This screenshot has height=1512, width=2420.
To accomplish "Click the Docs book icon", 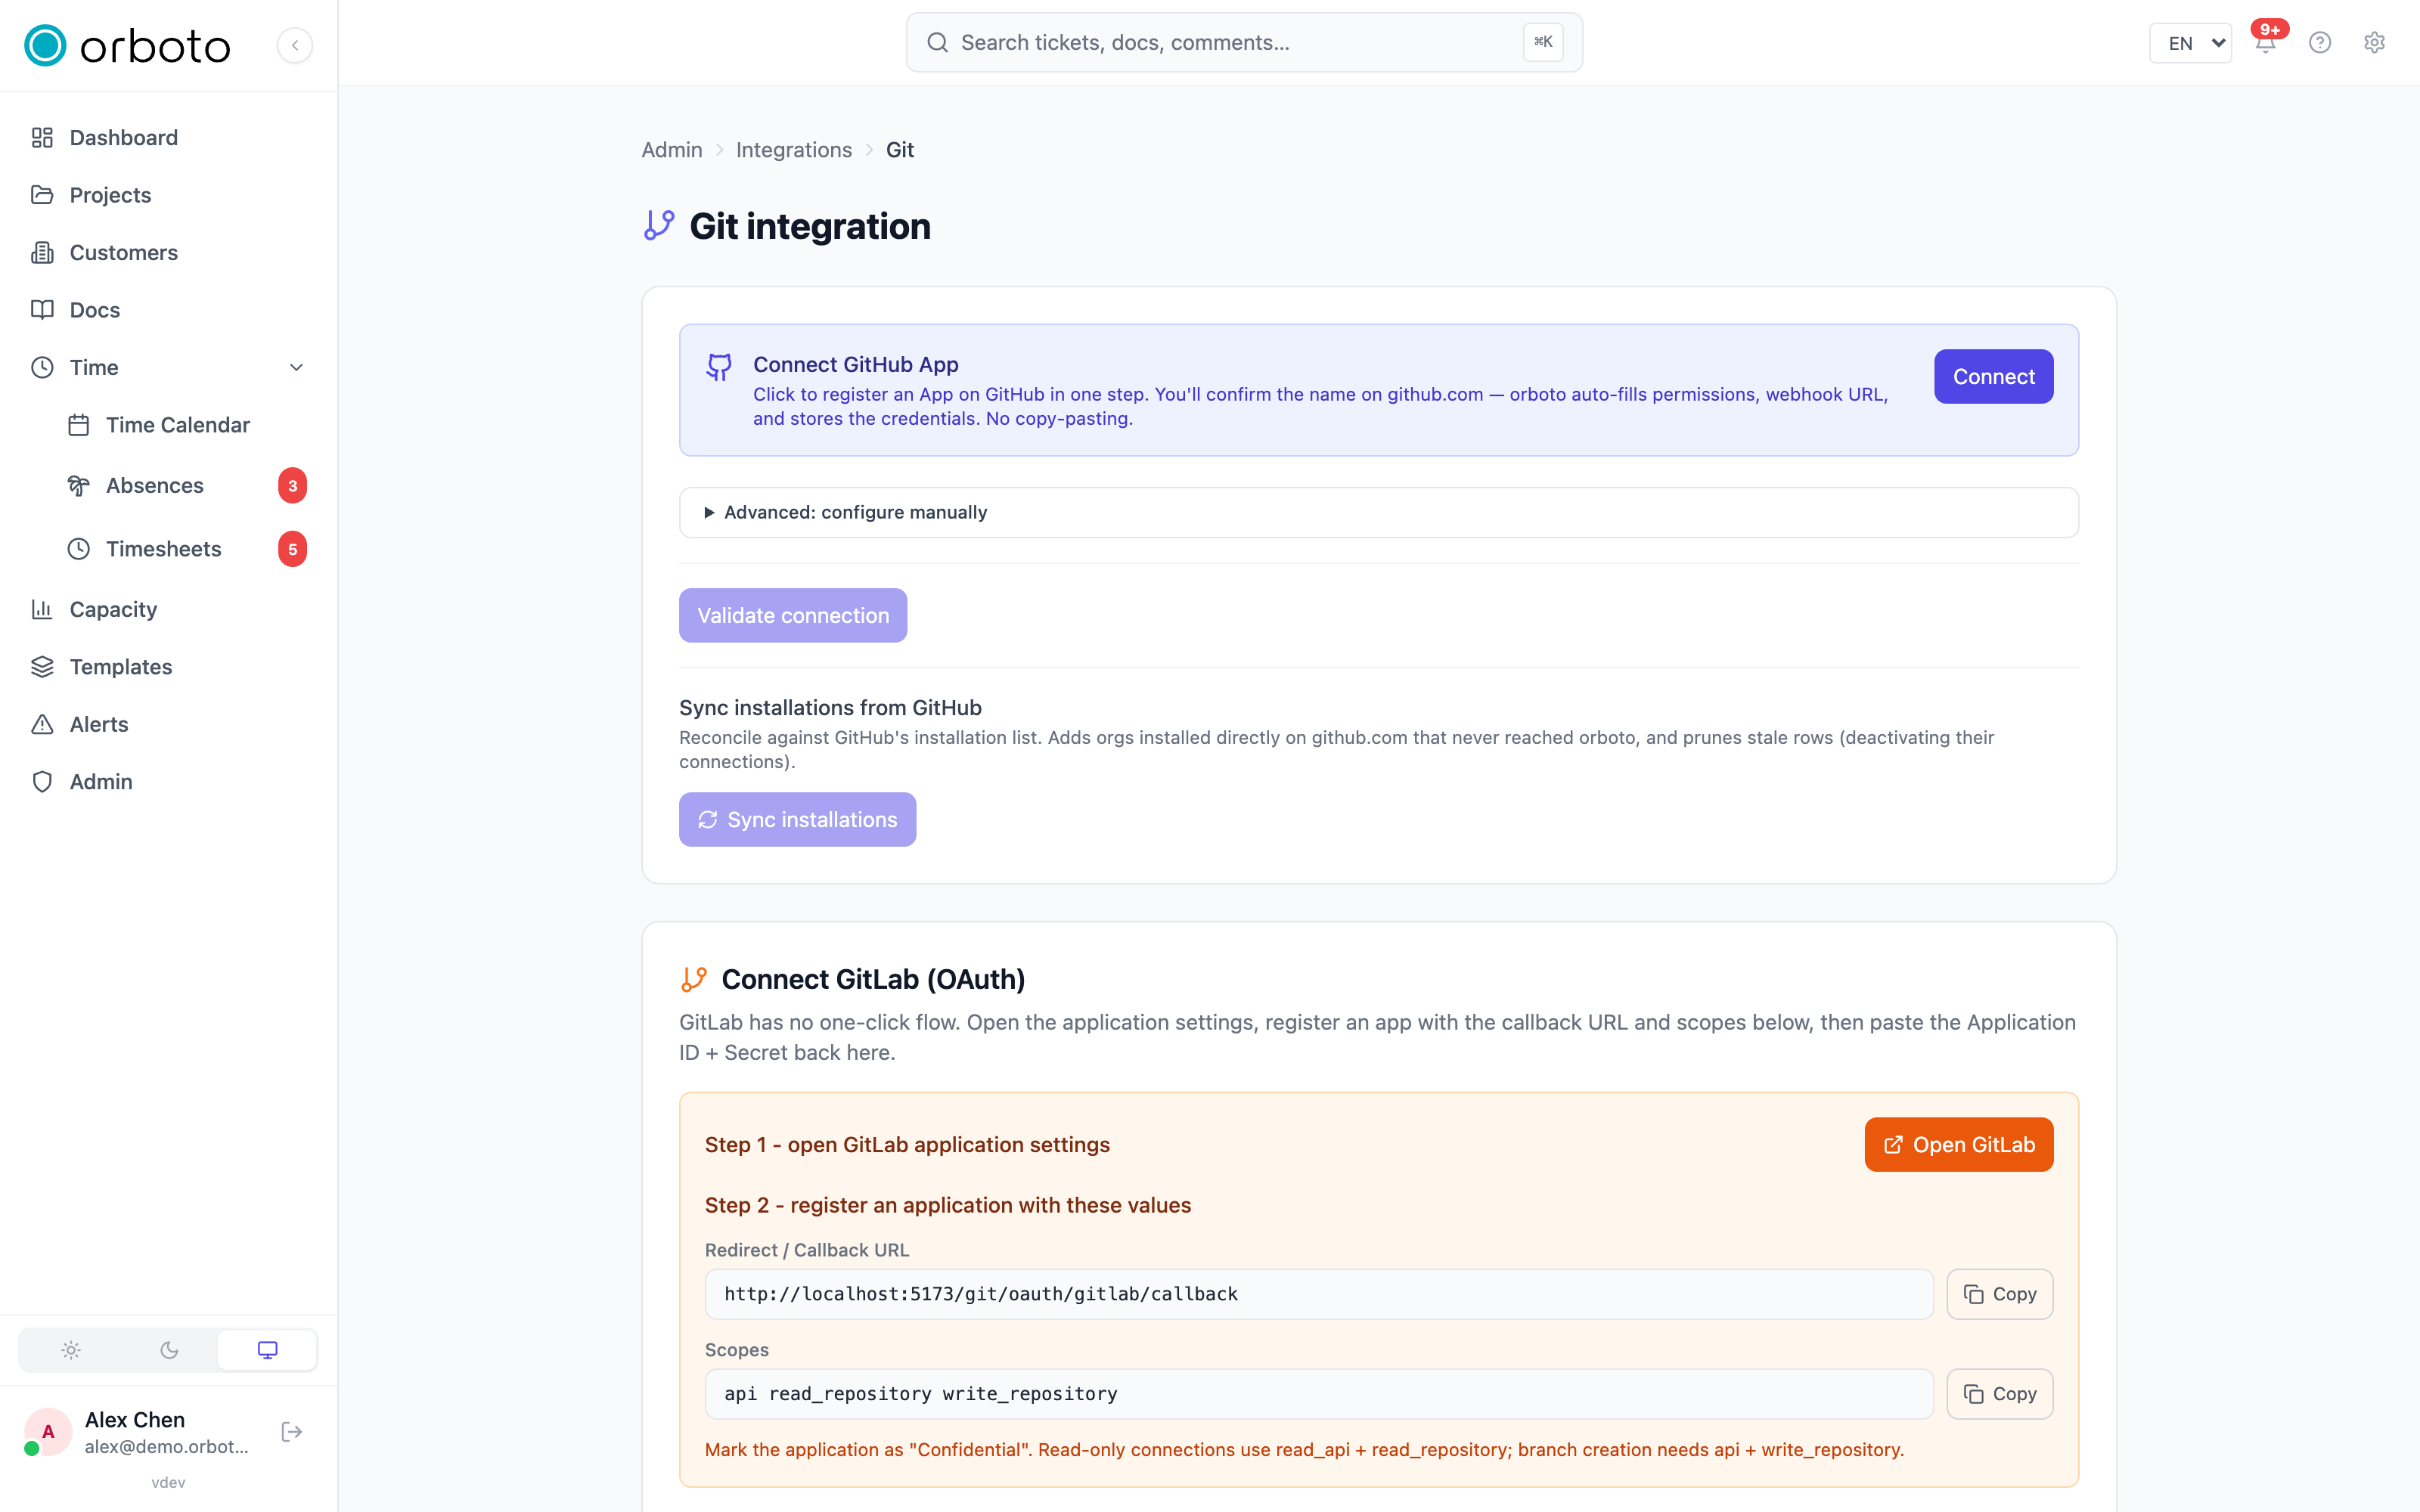I will click(42, 310).
